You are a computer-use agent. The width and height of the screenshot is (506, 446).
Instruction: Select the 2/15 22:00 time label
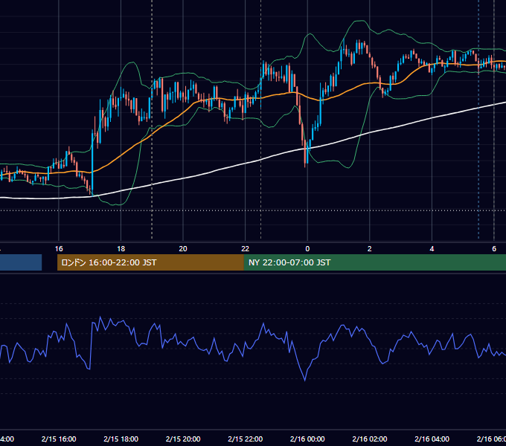point(246,439)
